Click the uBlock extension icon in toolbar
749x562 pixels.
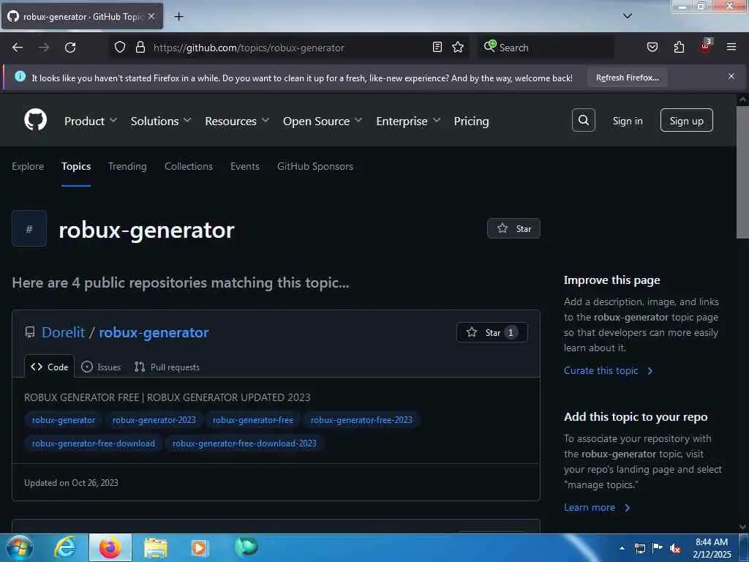[x=706, y=46]
